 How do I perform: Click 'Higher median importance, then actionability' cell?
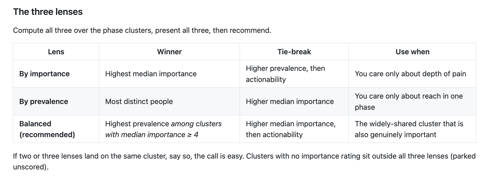(x=291, y=129)
